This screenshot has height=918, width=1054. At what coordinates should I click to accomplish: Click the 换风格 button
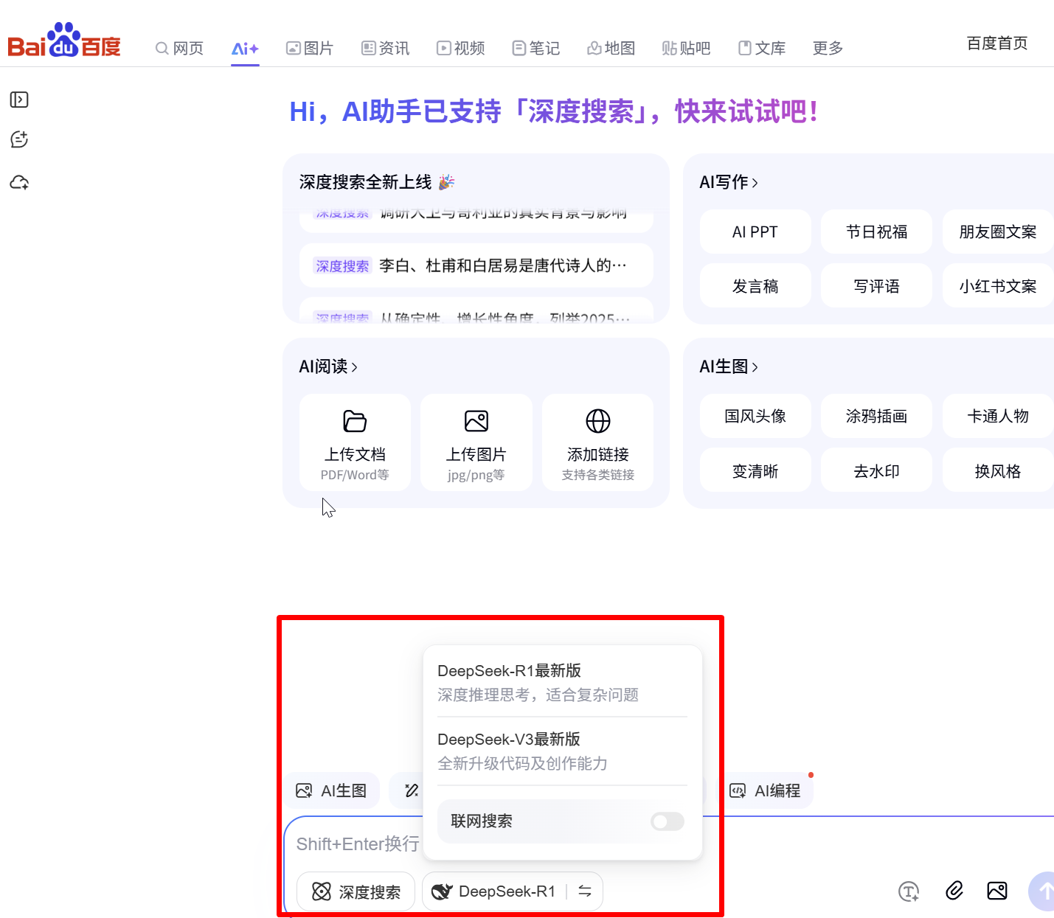click(998, 470)
